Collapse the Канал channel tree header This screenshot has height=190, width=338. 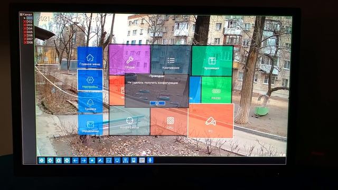(26, 14)
